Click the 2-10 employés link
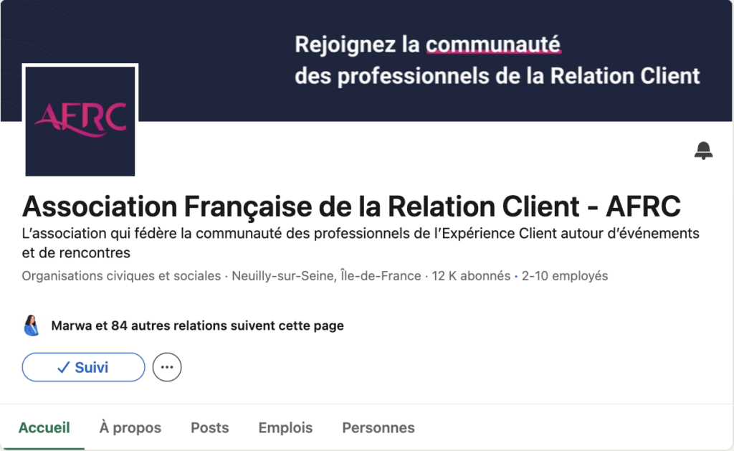 [x=565, y=276]
